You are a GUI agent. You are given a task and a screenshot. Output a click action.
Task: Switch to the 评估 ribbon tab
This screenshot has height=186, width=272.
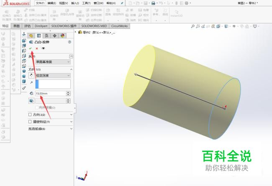pos(27,26)
